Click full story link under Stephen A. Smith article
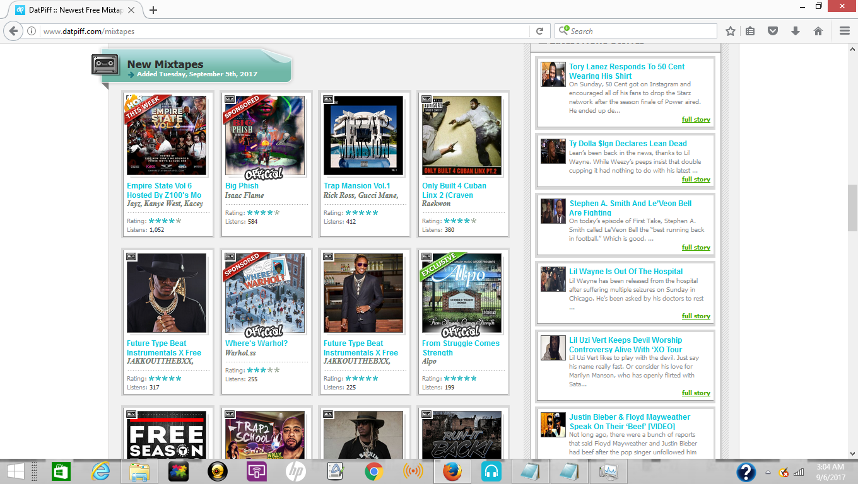The image size is (858, 484). [696, 248]
